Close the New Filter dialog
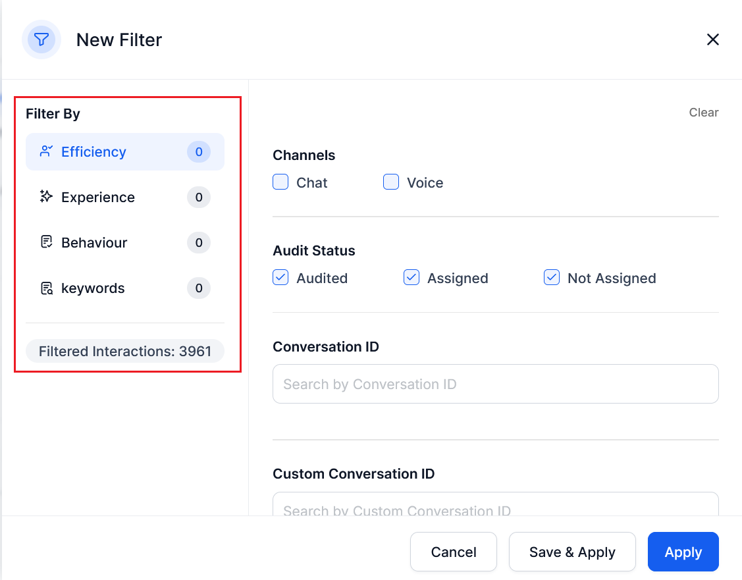This screenshot has height=580, width=742. [712, 40]
